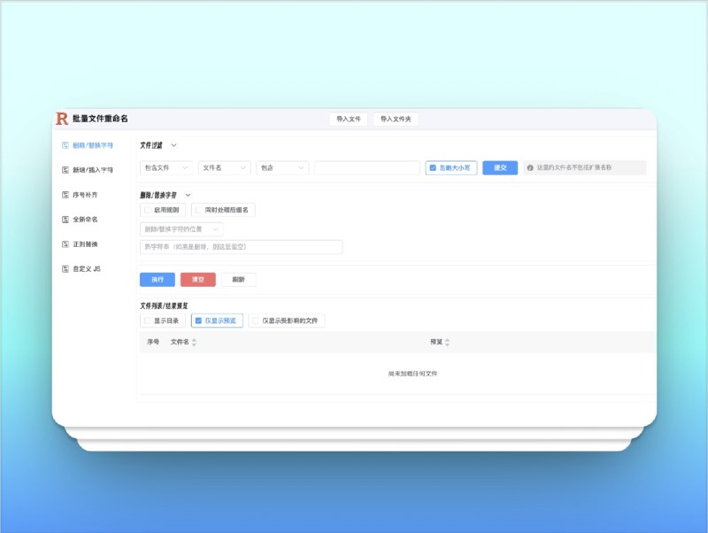Viewport: 708px width, 533px height.
Task: Collapse the 文件过滤 section
Action: pyautogui.click(x=173, y=145)
